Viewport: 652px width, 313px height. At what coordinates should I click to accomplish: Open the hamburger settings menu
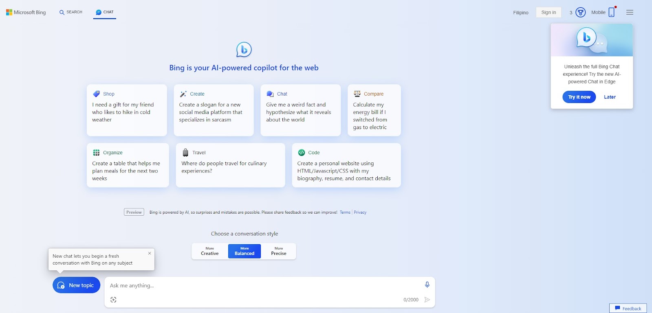(x=630, y=12)
